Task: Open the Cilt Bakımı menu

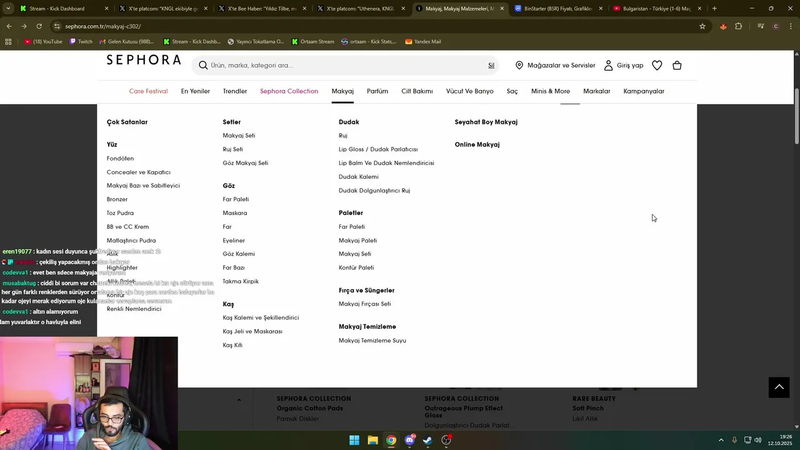Action: click(417, 91)
